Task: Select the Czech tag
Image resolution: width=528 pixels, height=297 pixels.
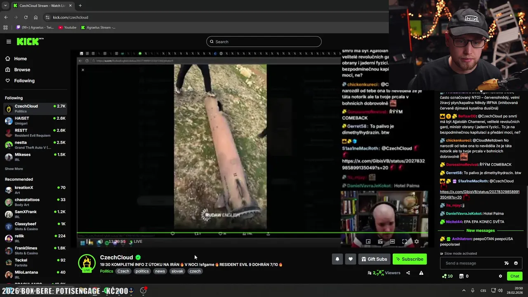Action: (x=123, y=271)
